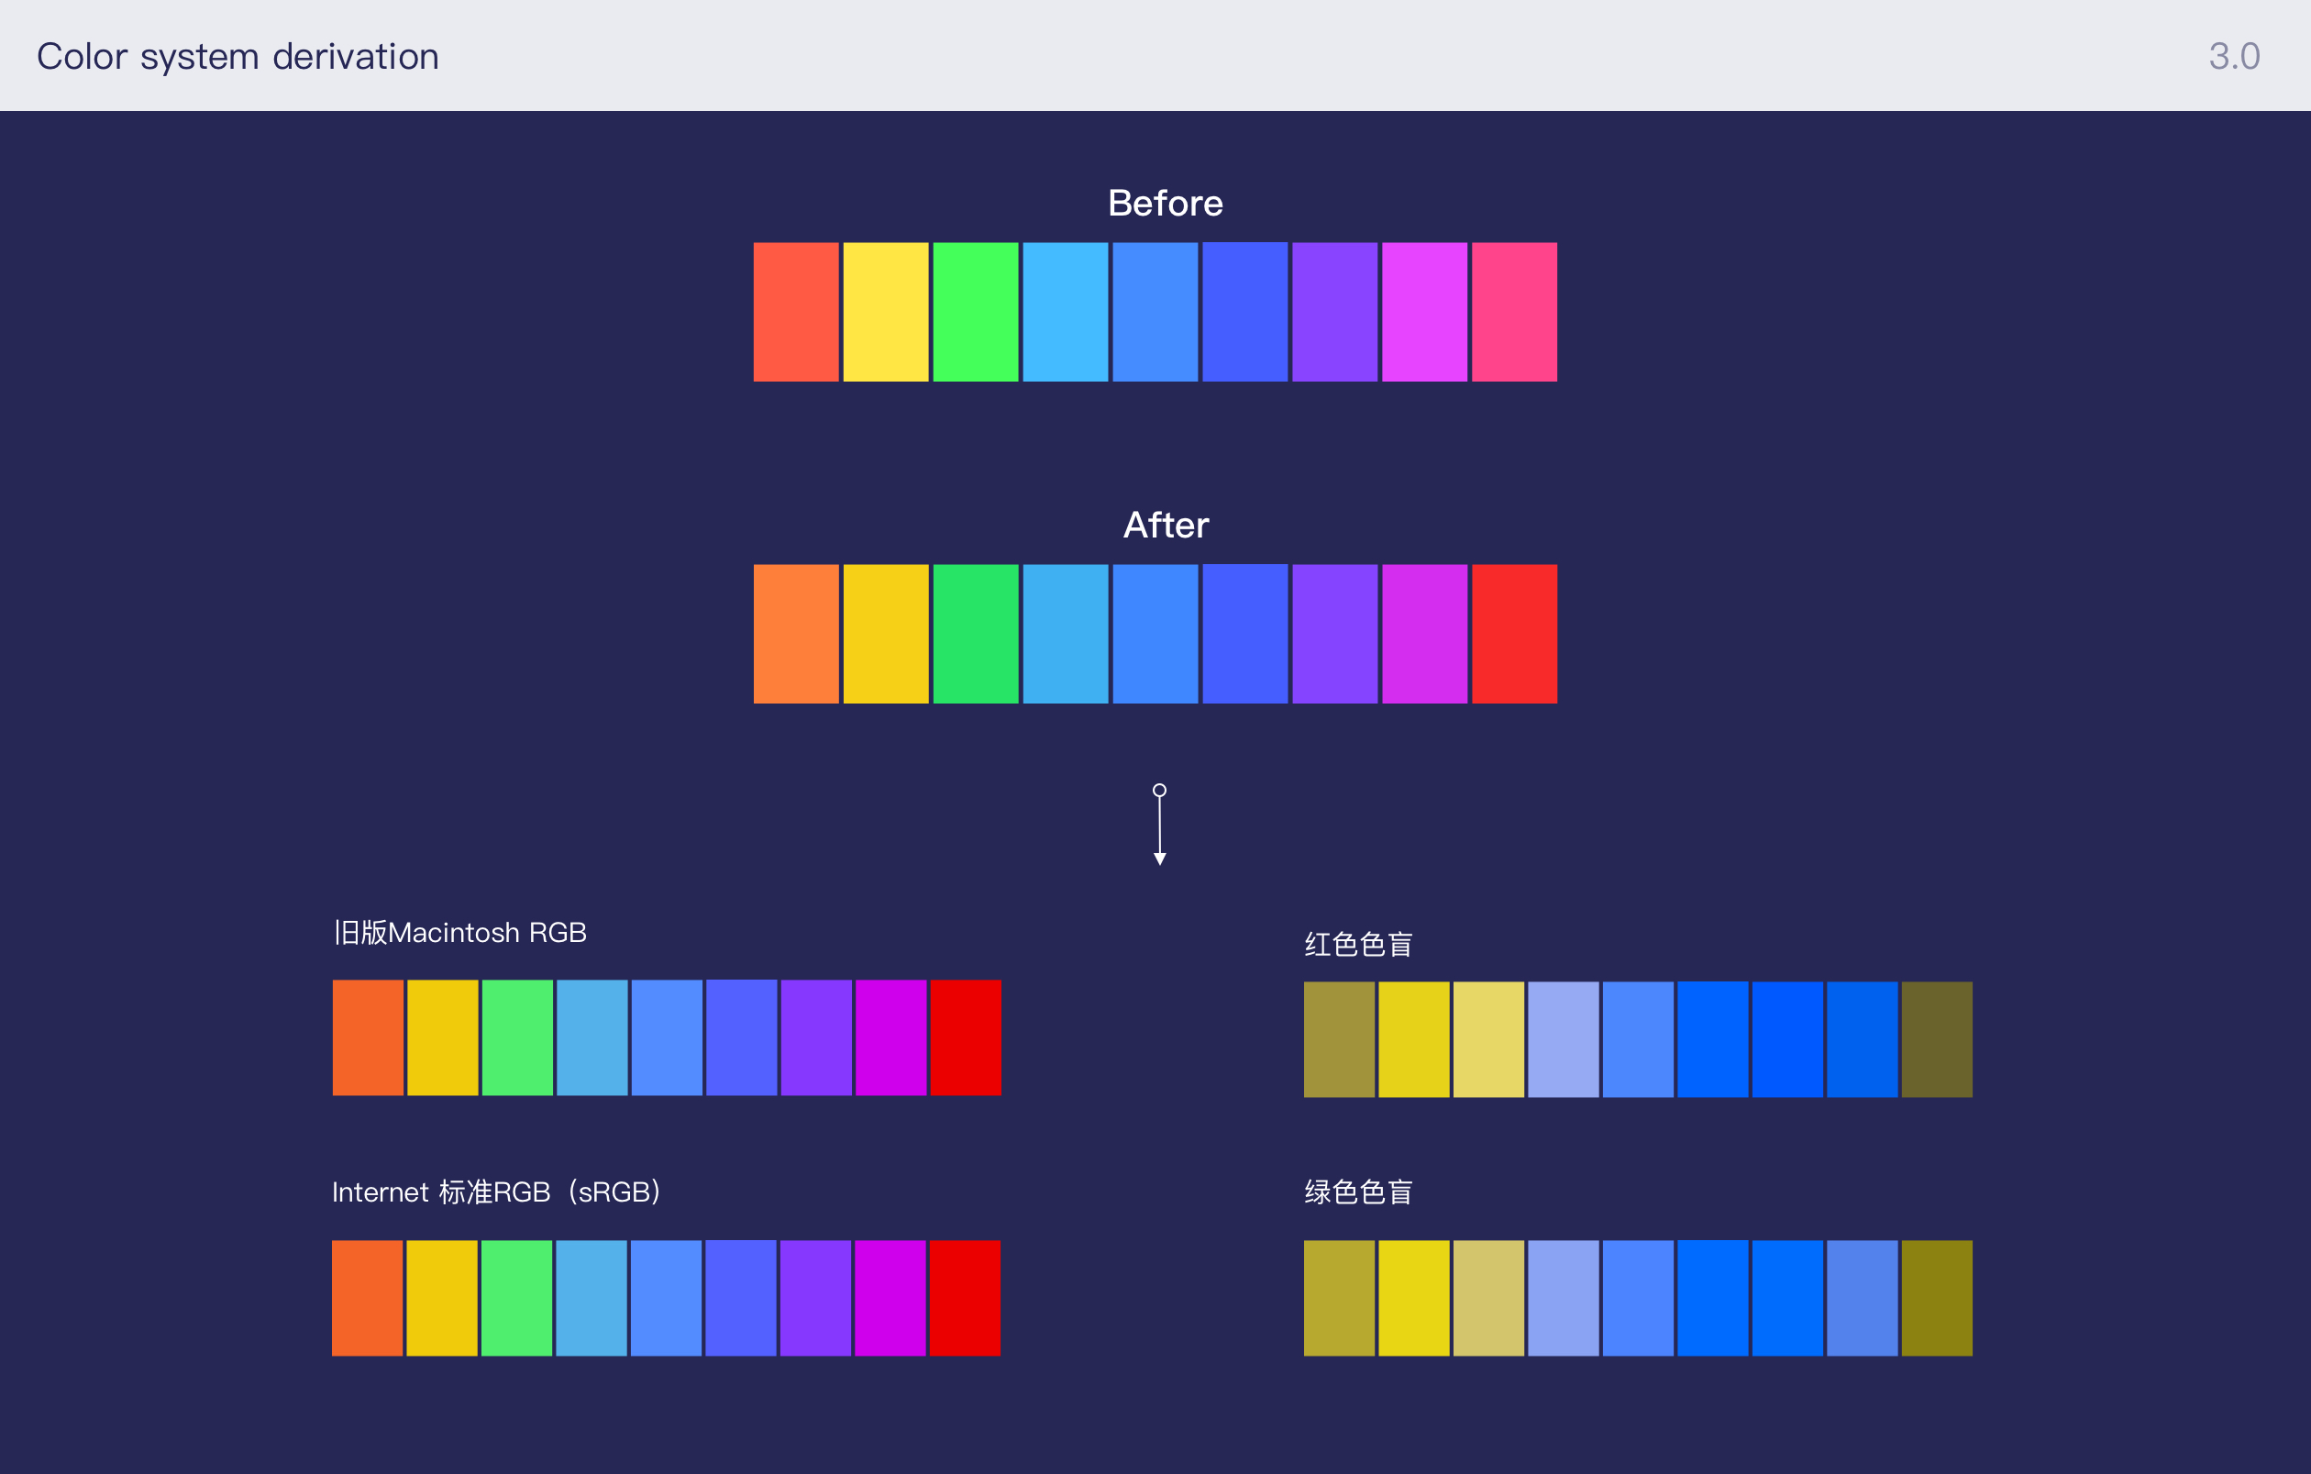This screenshot has width=2311, height=1474.
Task: Select the '绿色色盲' label
Action: pyautogui.click(x=1358, y=1191)
